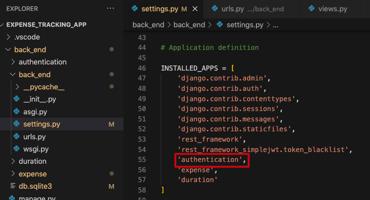Screen dimensions: 370x200
Task: Open urls.py from the Explorer tree
Action: pos(34,137)
